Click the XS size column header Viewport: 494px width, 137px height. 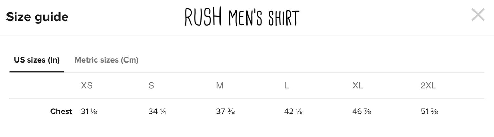coord(86,86)
